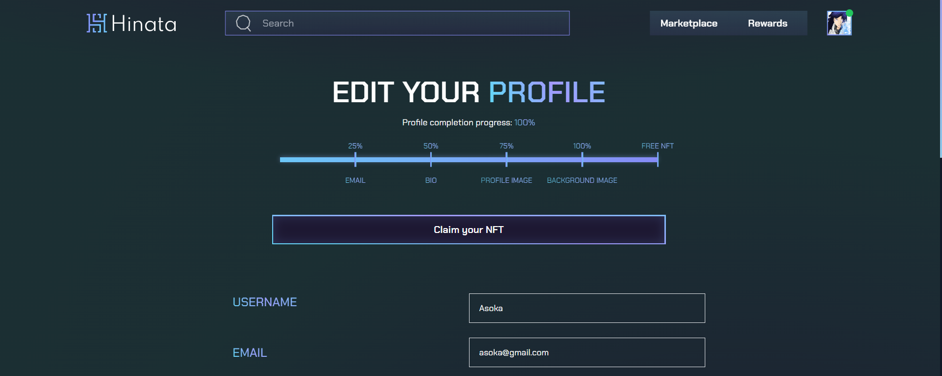Viewport: 942px width, 376px height.
Task: Click the Claim your NFT button
Action: [x=469, y=230]
